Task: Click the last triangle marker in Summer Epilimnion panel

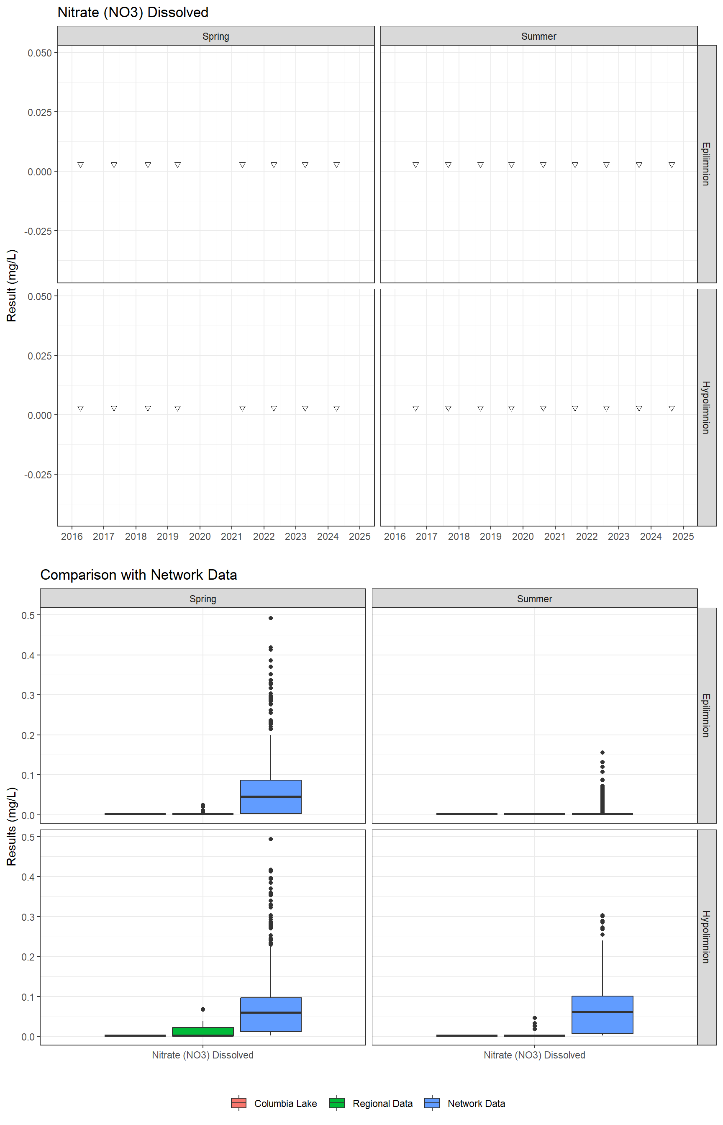Action: [672, 165]
